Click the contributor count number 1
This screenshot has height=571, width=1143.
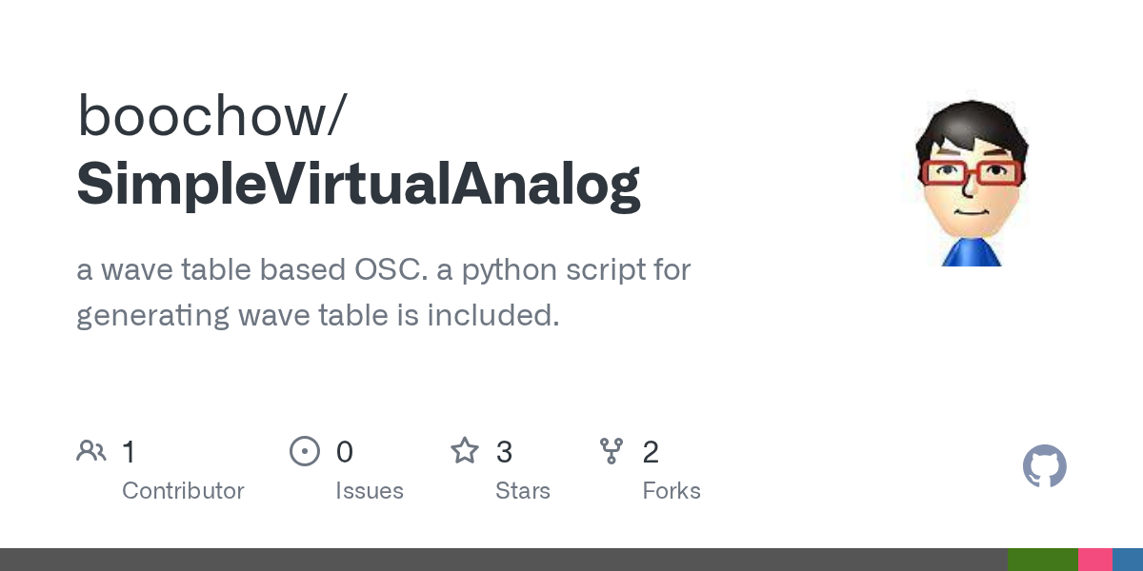click(129, 452)
